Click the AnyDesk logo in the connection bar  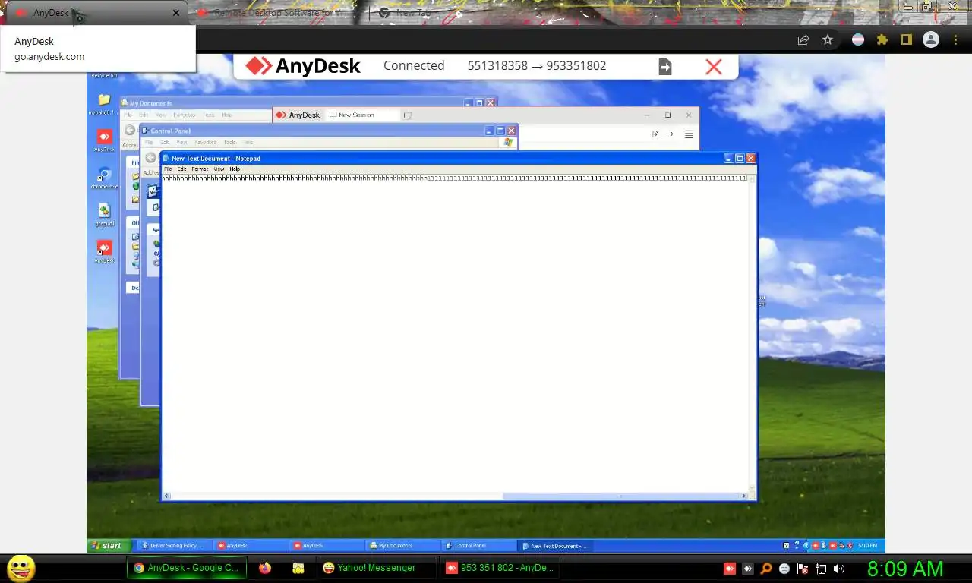tap(303, 66)
